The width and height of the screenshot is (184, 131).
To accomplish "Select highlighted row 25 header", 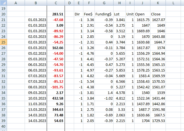I will click(x=3, y=42).
